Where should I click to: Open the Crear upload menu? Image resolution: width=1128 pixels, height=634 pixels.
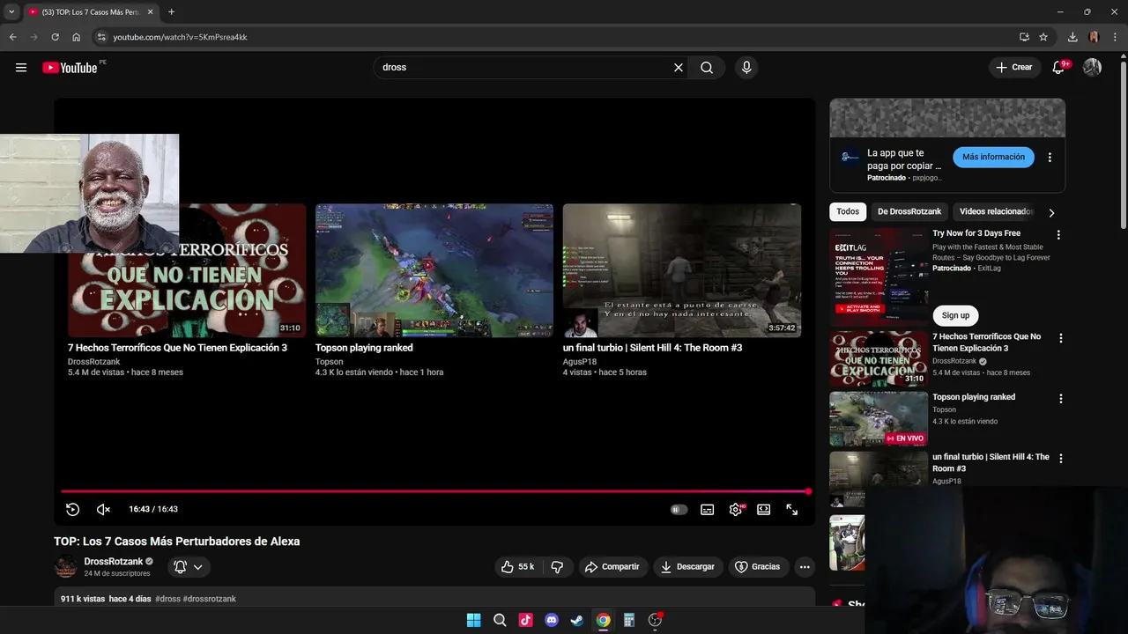[x=1013, y=68]
